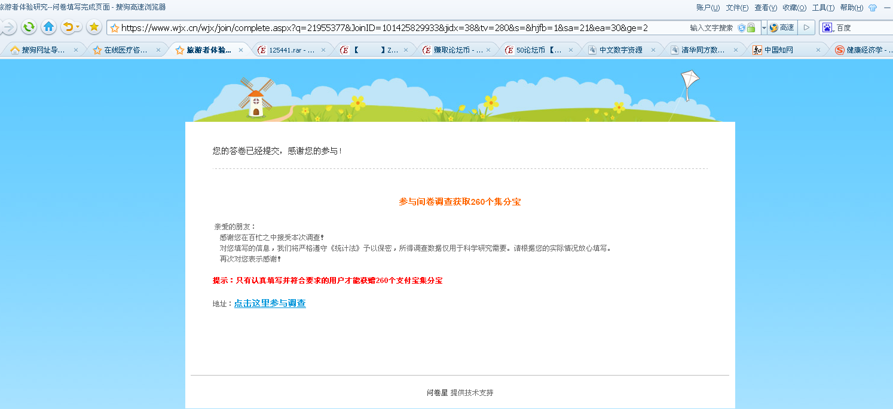Click the E favicon on 50论坛币 tab
Viewport: 893px width, 409px height.
click(509, 50)
